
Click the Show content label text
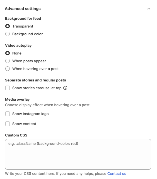coord(24,124)
